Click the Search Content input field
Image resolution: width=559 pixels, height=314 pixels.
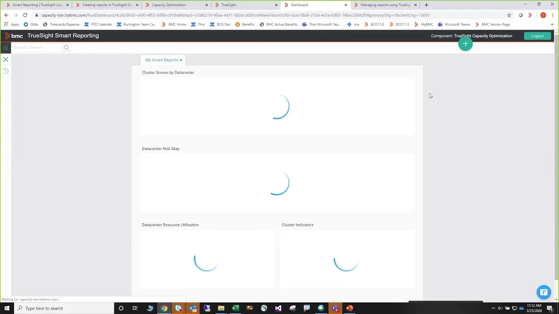[x=37, y=48]
